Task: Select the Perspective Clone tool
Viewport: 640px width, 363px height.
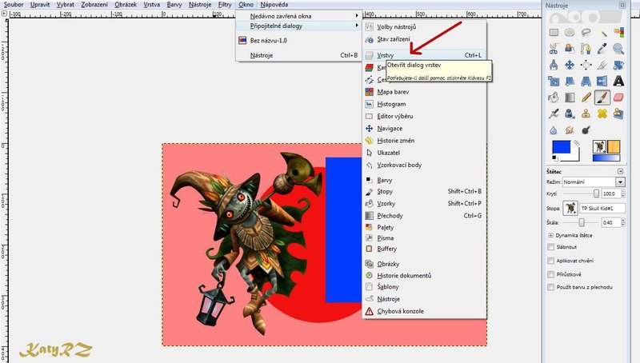Action: [618, 114]
